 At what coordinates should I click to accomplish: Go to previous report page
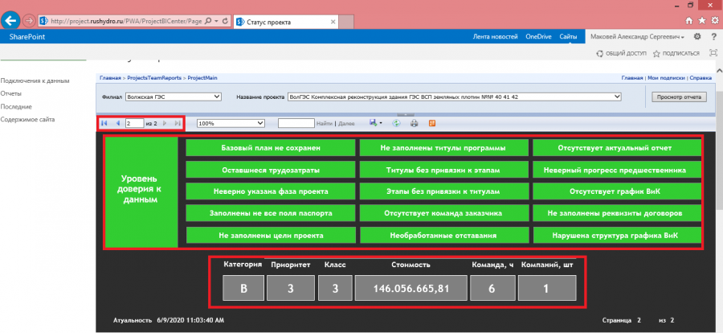click(117, 123)
